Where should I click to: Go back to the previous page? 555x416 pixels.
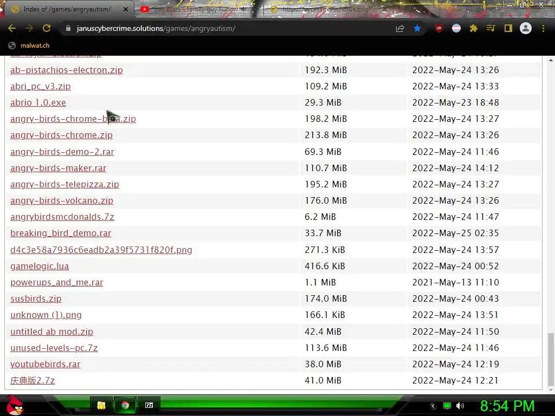click(12, 28)
